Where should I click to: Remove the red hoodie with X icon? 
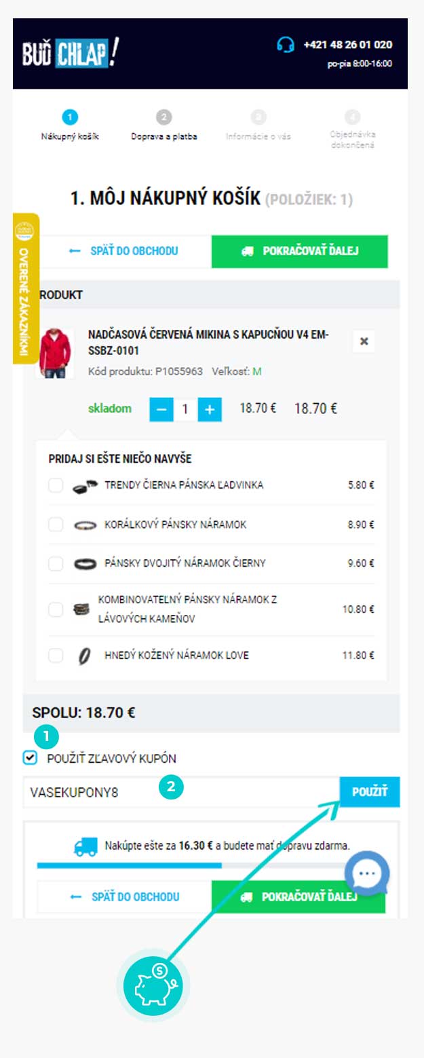point(364,342)
